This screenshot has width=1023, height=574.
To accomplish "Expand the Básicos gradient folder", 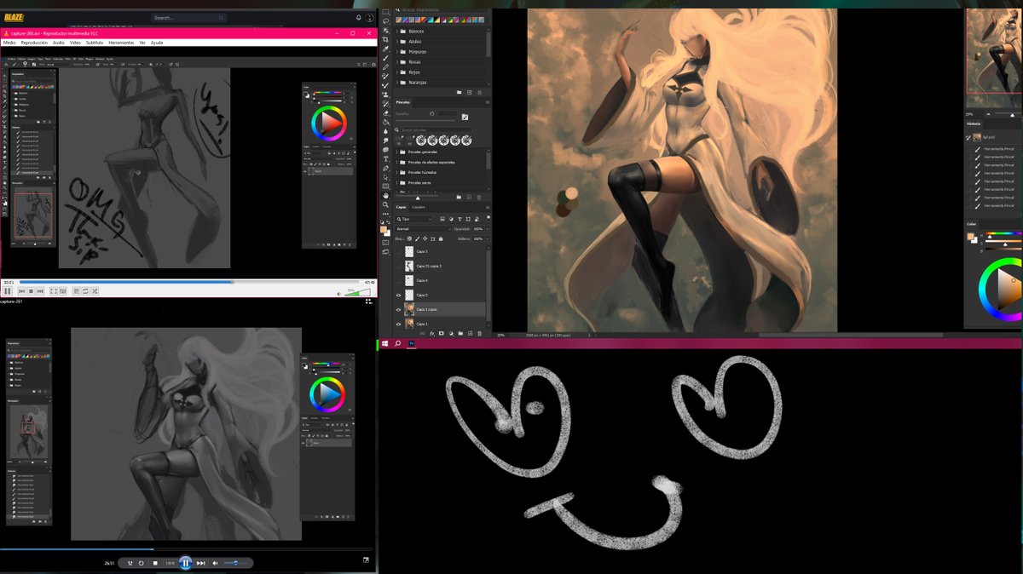I will pos(397,31).
